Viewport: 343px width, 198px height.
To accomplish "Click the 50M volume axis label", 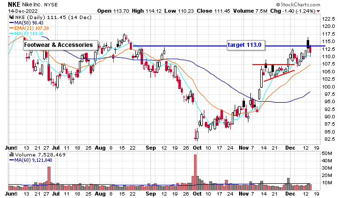I will click(327, 154).
